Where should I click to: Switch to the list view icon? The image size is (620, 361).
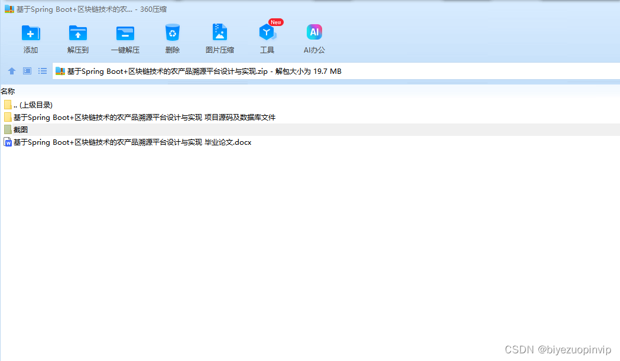coord(43,71)
